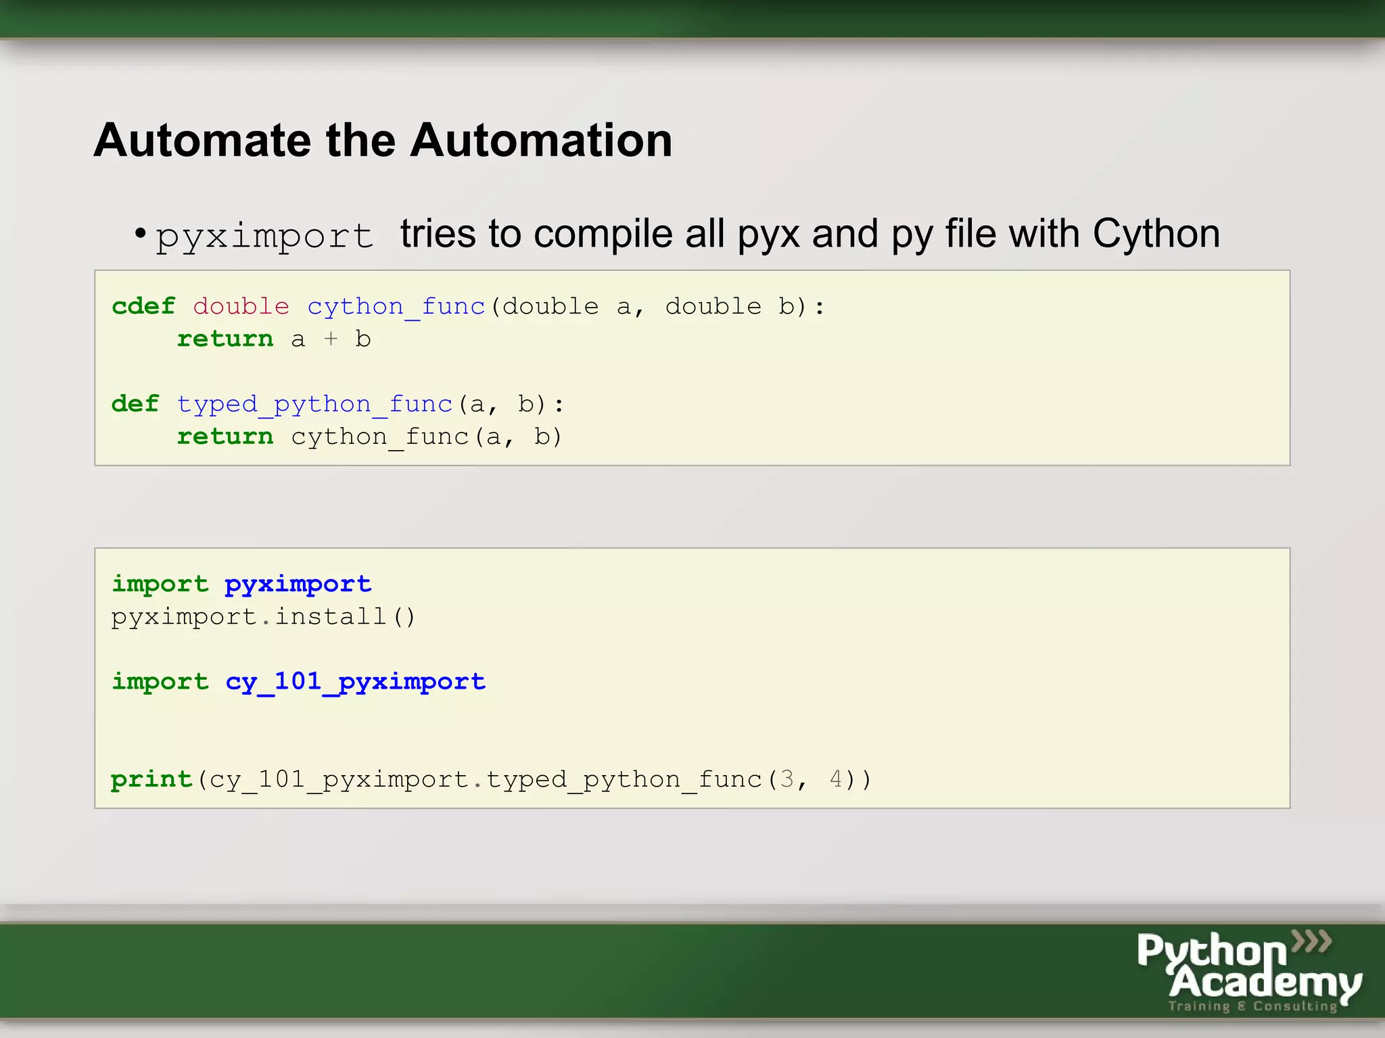Image resolution: width=1385 pixels, height=1038 pixels.
Task: Select the line 'return a + b'
Action: (274, 339)
